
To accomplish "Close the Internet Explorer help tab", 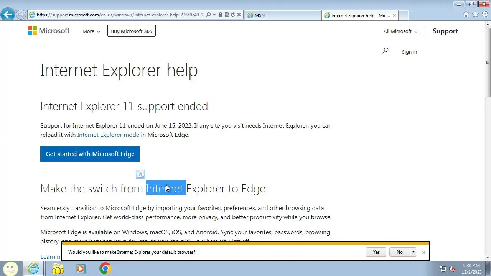I will click(x=394, y=15).
